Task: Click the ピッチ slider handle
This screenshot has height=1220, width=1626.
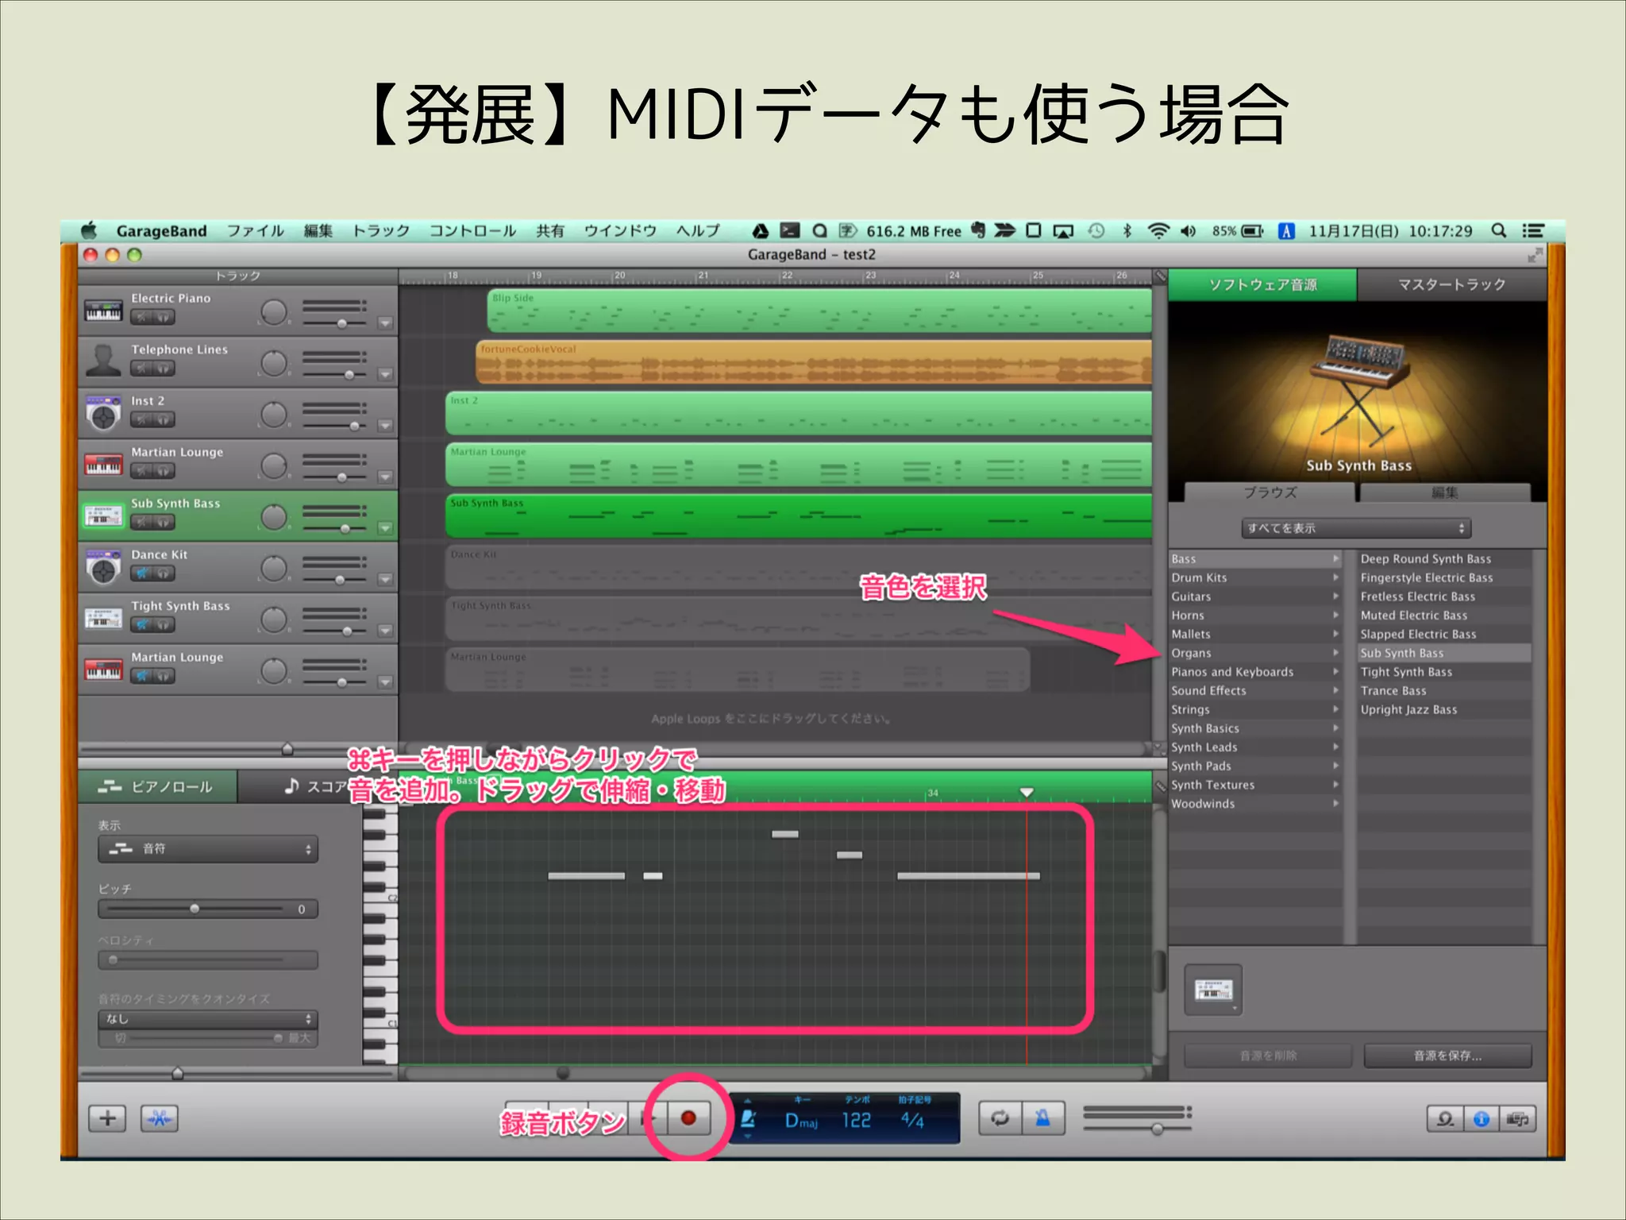Action: click(x=195, y=909)
